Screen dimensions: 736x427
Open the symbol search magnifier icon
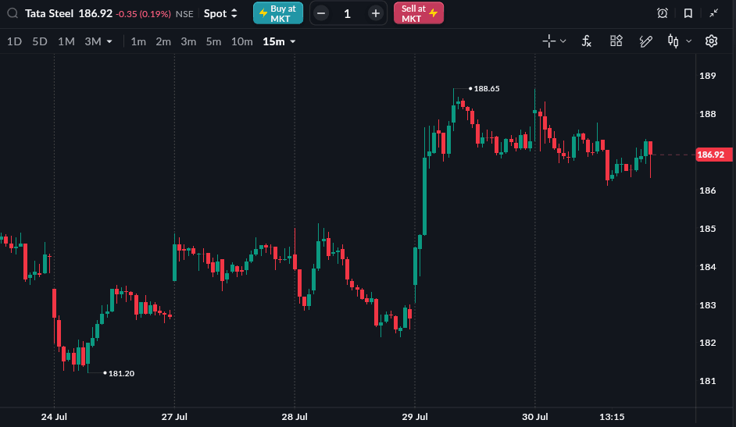13,13
